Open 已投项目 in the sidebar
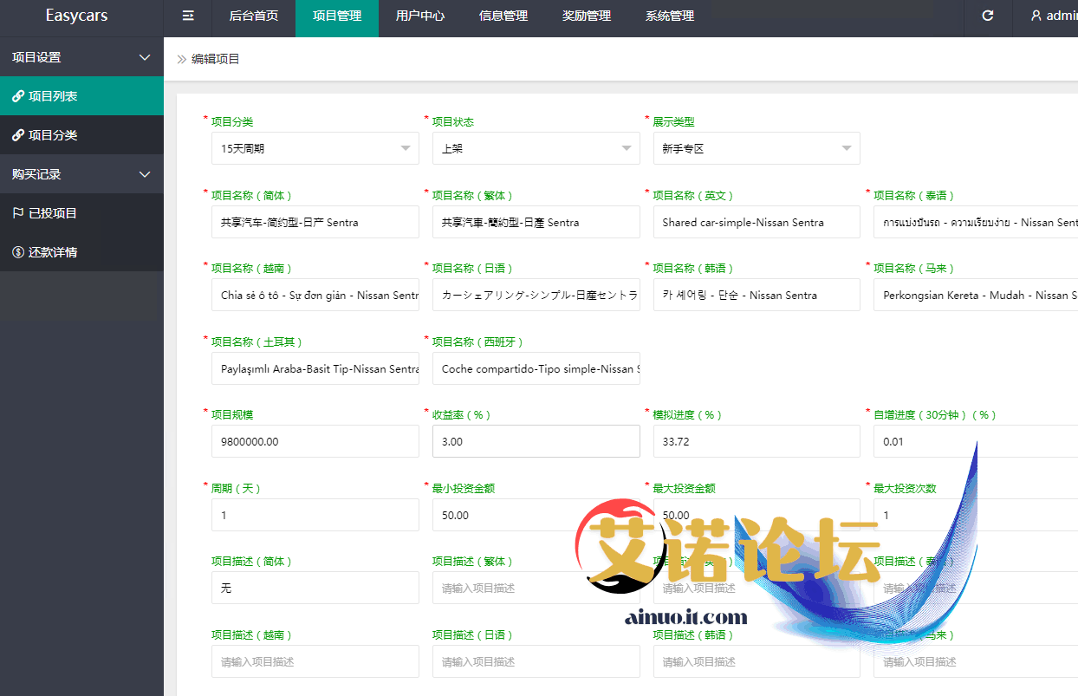 tap(81, 213)
